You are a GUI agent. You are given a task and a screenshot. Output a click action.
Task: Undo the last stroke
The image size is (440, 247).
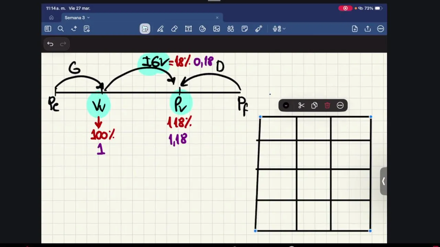(x=50, y=44)
